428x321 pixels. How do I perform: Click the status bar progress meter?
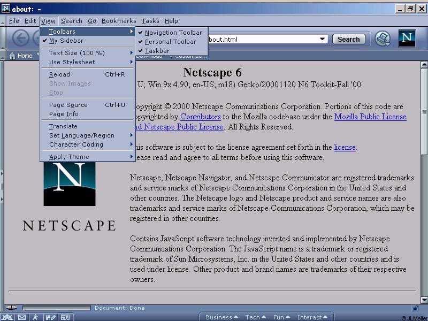click(x=57, y=308)
